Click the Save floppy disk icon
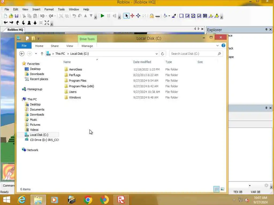Image resolution: width=274 pixels, height=205 pixels. pos(17,16)
